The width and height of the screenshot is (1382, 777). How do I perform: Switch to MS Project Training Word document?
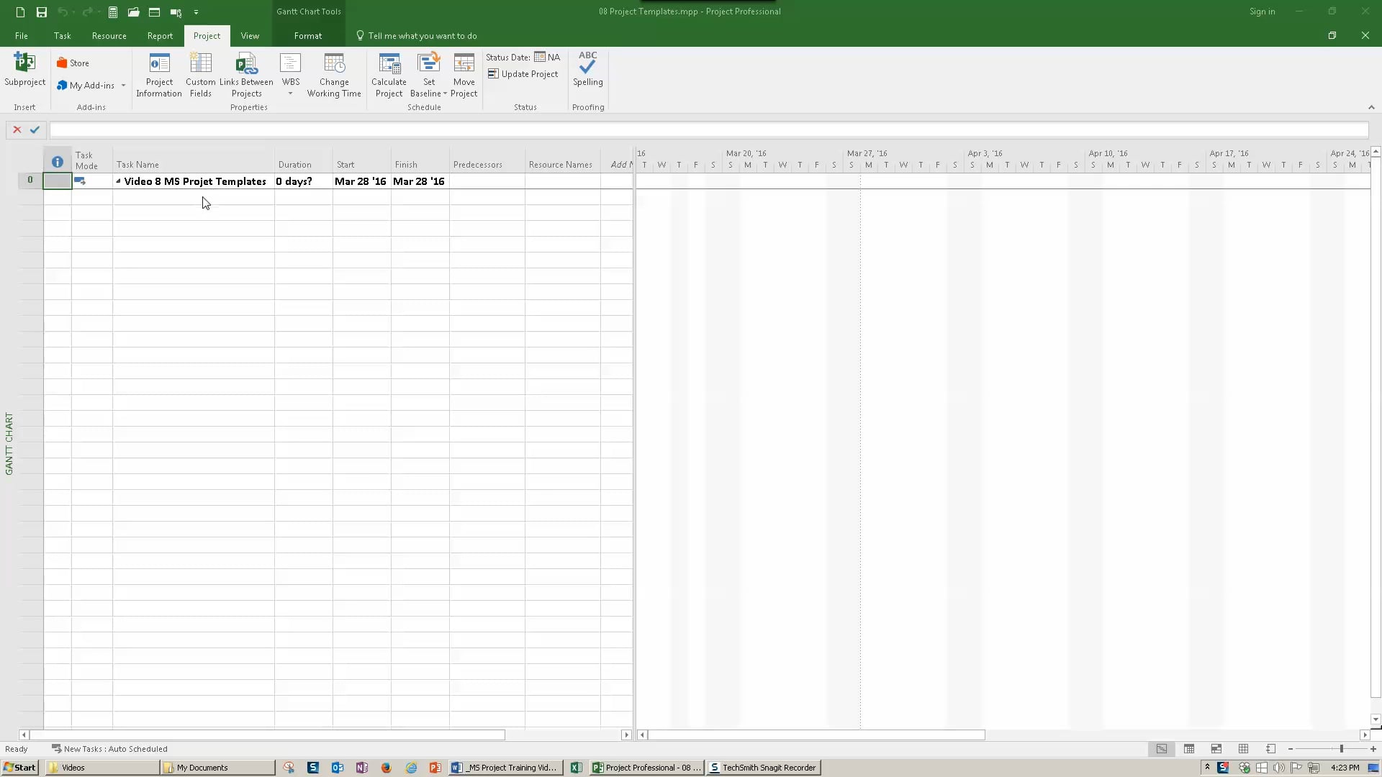point(507,768)
